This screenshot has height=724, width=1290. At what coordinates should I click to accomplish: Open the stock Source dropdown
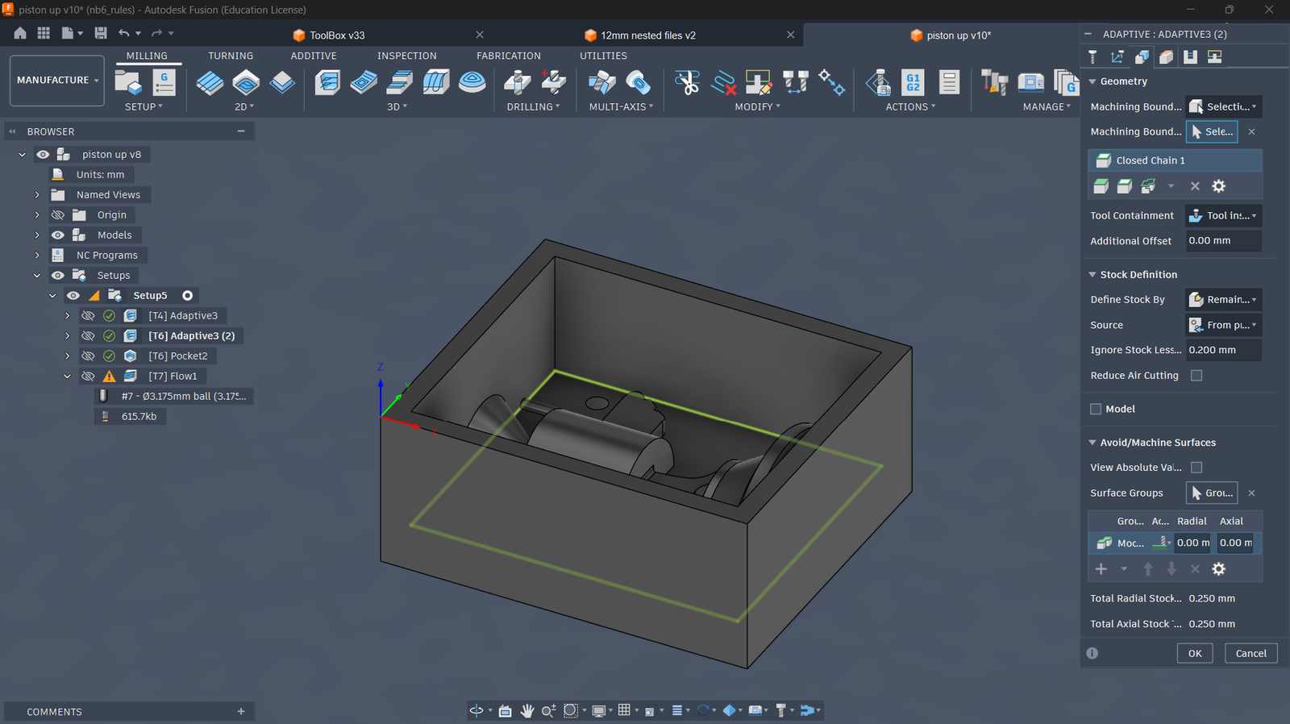(x=1223, y=325)
